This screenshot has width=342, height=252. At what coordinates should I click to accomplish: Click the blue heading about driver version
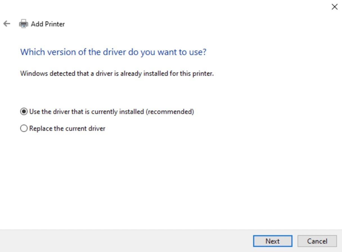113,52
